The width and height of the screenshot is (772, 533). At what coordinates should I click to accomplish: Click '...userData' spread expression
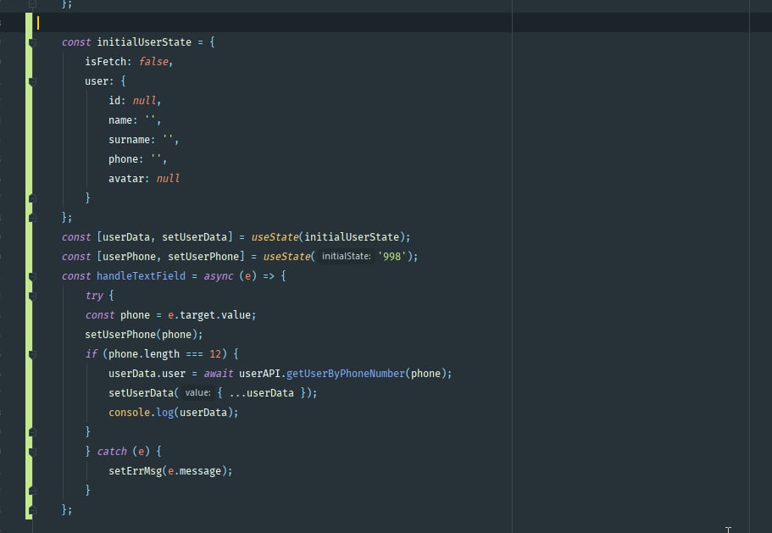click(x=262, y=392)
